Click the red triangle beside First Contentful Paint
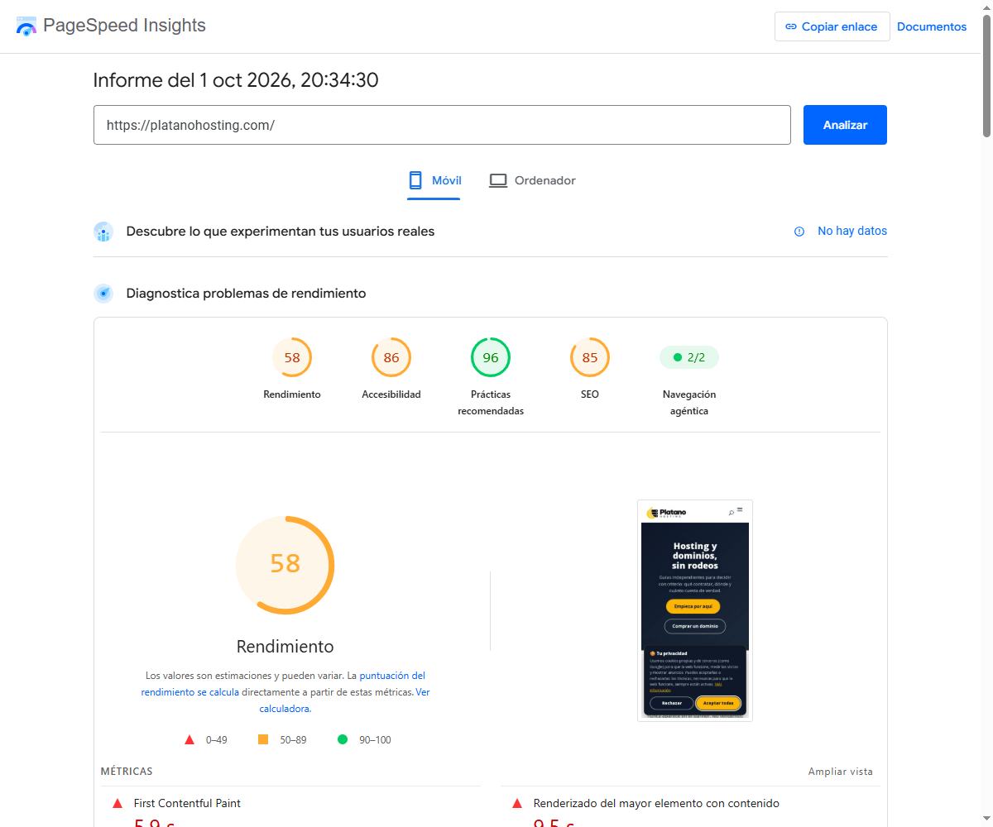Image resolution: width=993 pixels, height=827 pixels. pos(117,803)
